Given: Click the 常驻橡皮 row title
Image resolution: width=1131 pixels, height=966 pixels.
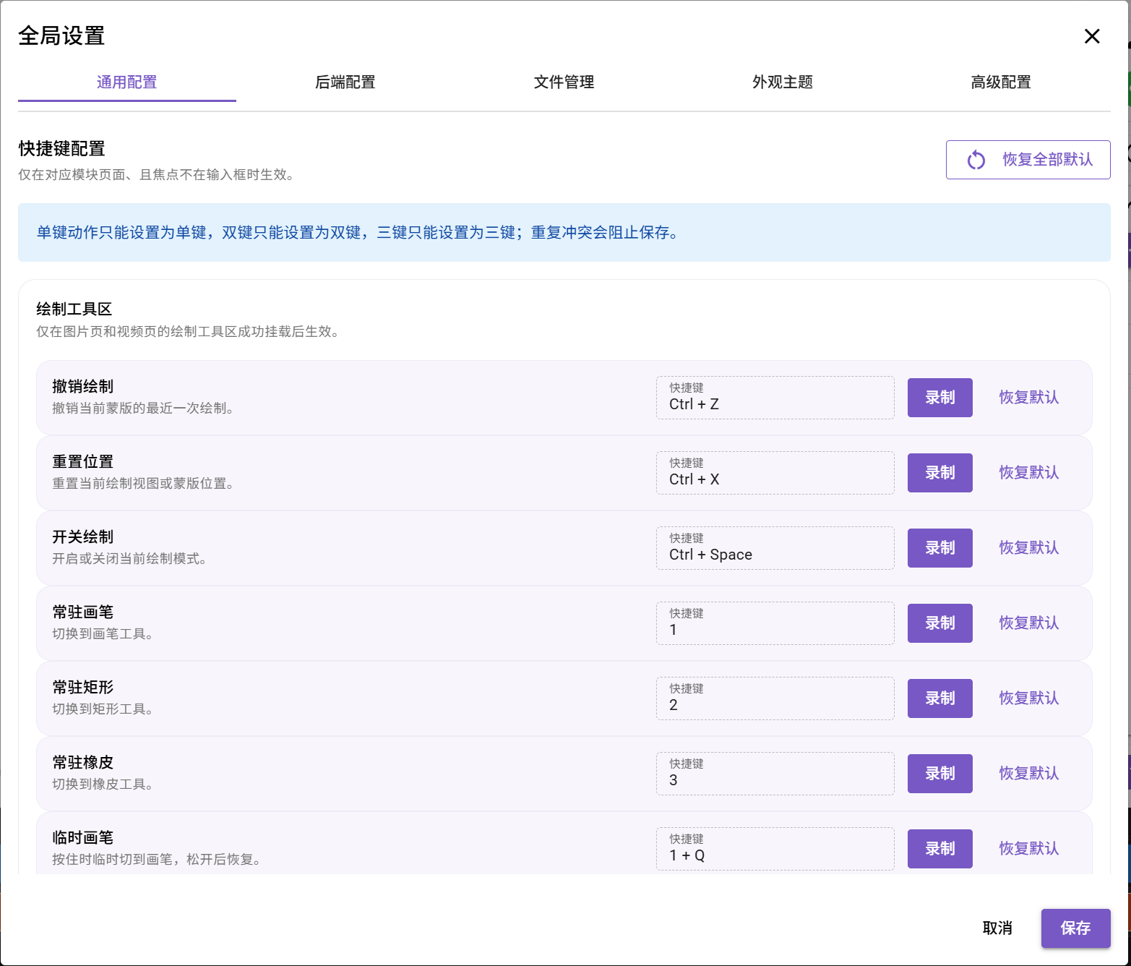Looking at the screenshot, I should pyautogui.click(x=83, y=763).
